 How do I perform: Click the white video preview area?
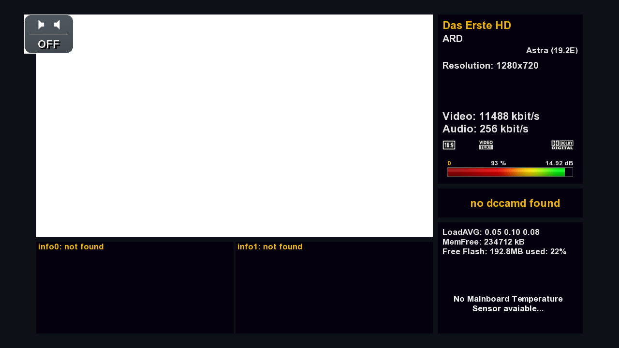click(235, 126)
